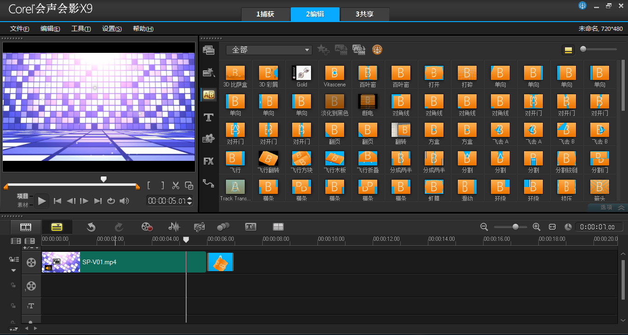628x335 pixels.
Task: Open the Sound Mixer waveform icon
Action: 174,227
